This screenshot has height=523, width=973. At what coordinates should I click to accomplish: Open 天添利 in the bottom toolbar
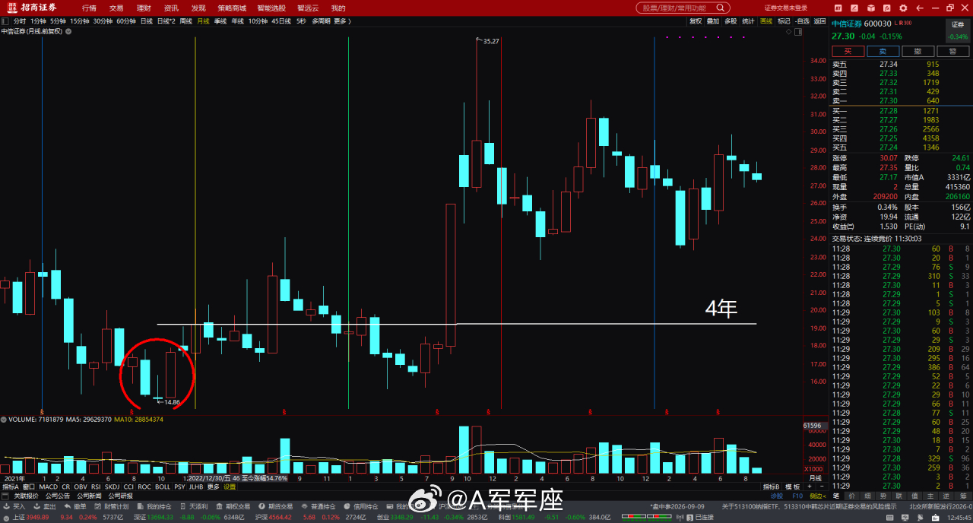pyautogui.click(x=193, y=506)
